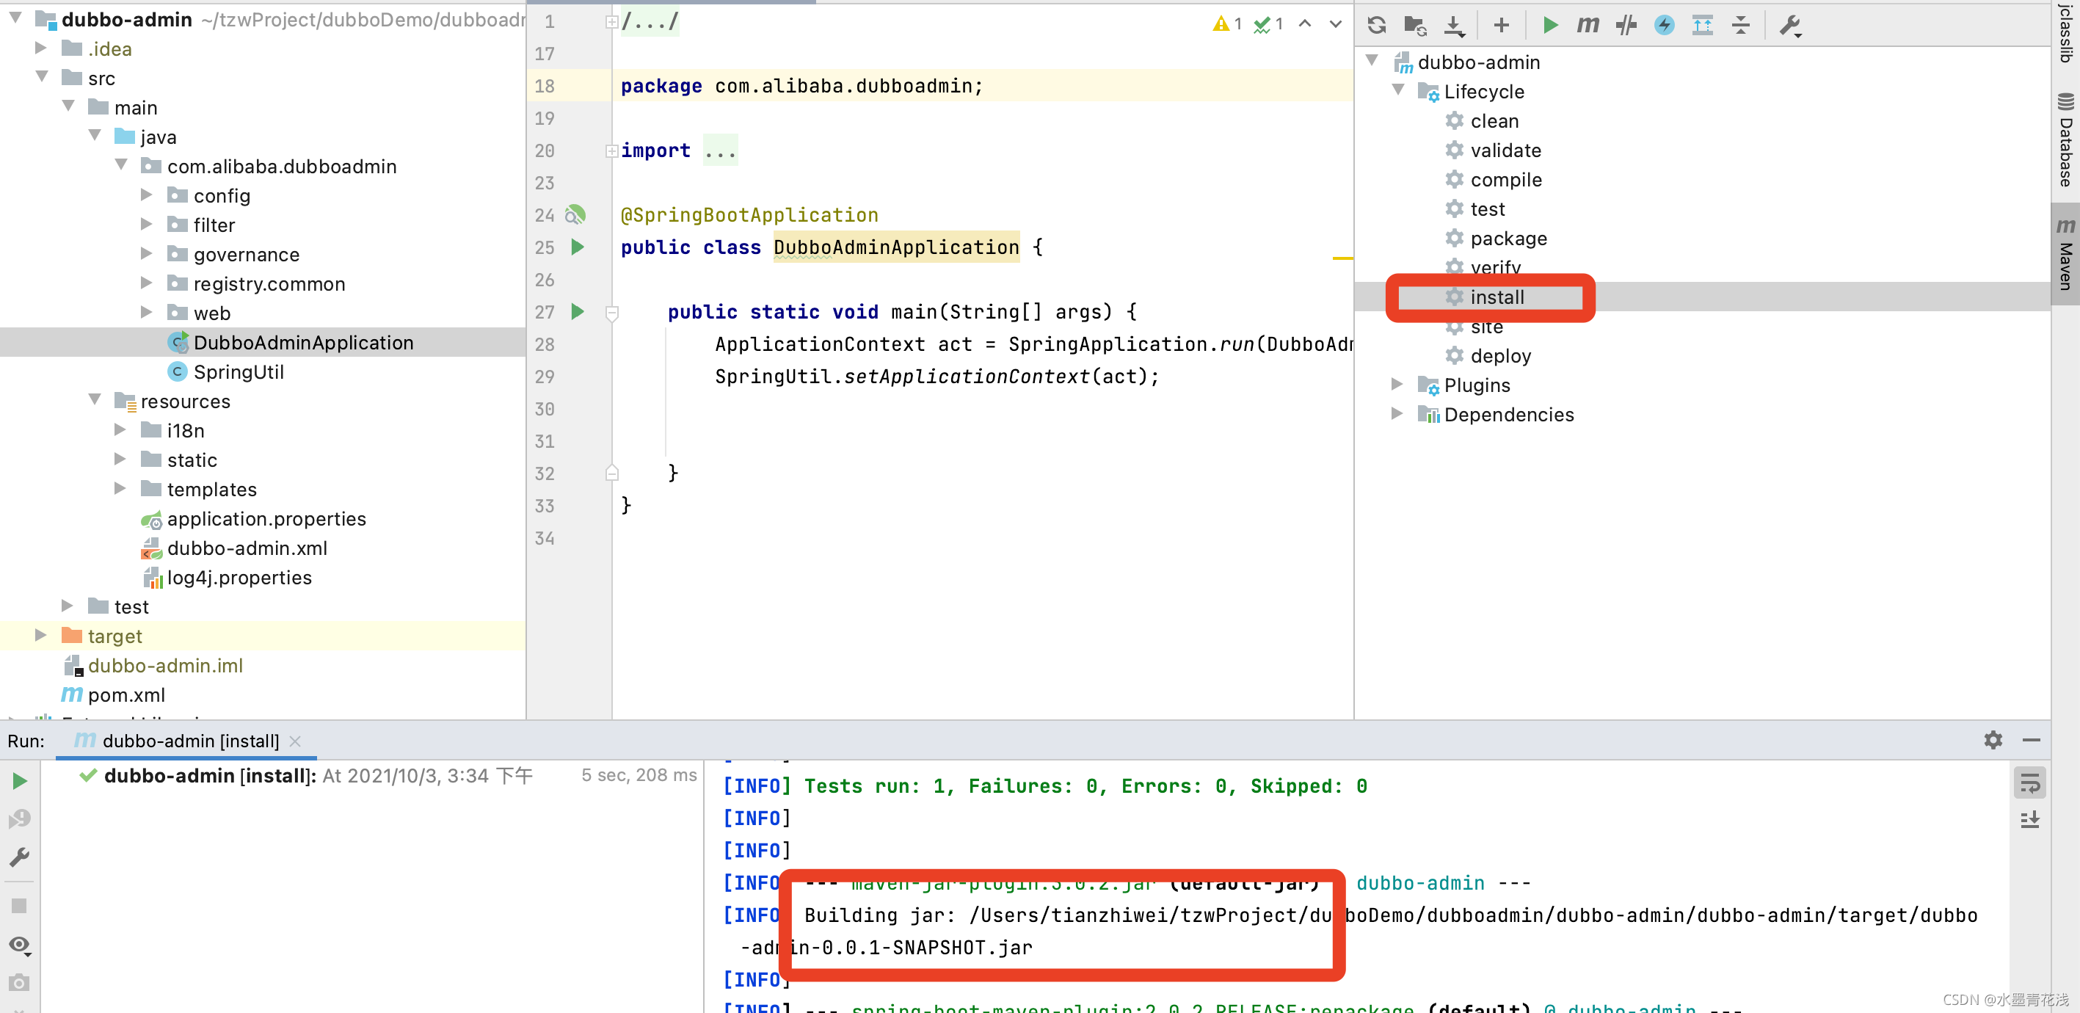Viewport: 2080px width, 1013px height.
Task: Reload all Maven projects
Action: [1377, 25]
